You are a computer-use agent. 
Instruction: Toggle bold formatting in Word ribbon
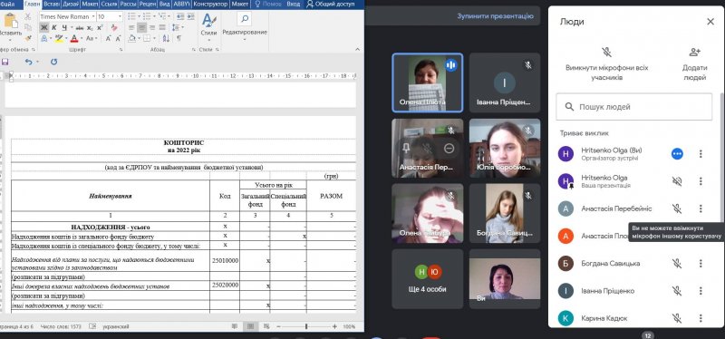click(x=43, y=28)
